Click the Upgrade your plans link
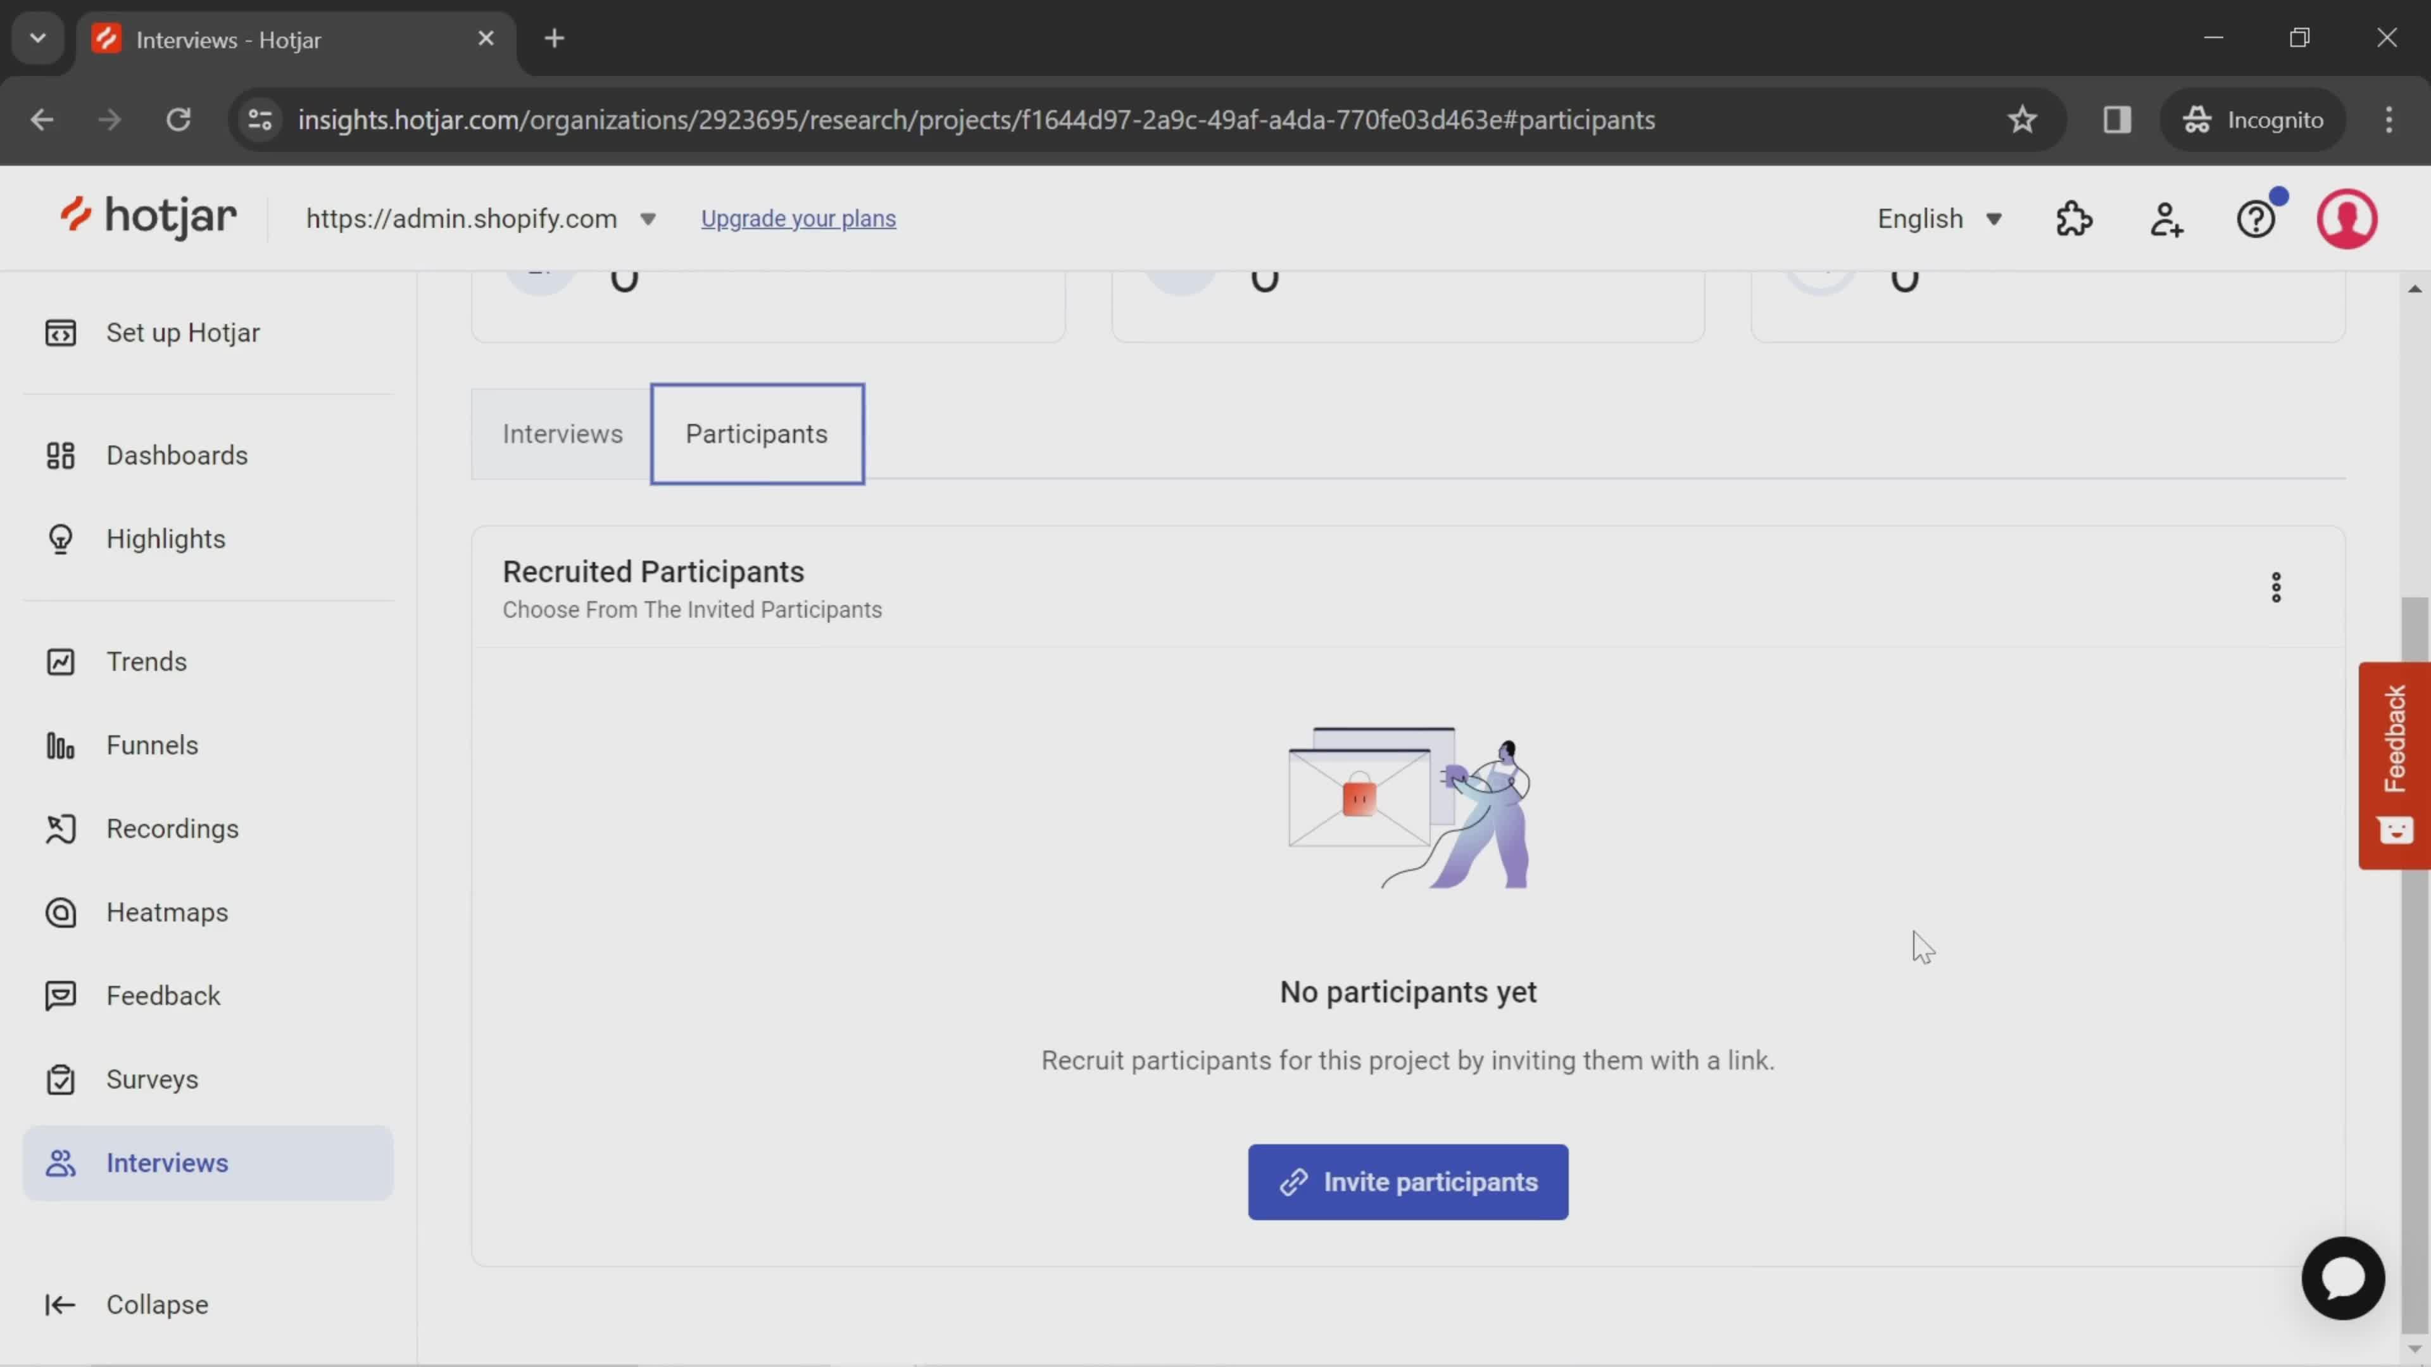2431x1367 pixels. [x=798, y=218]
